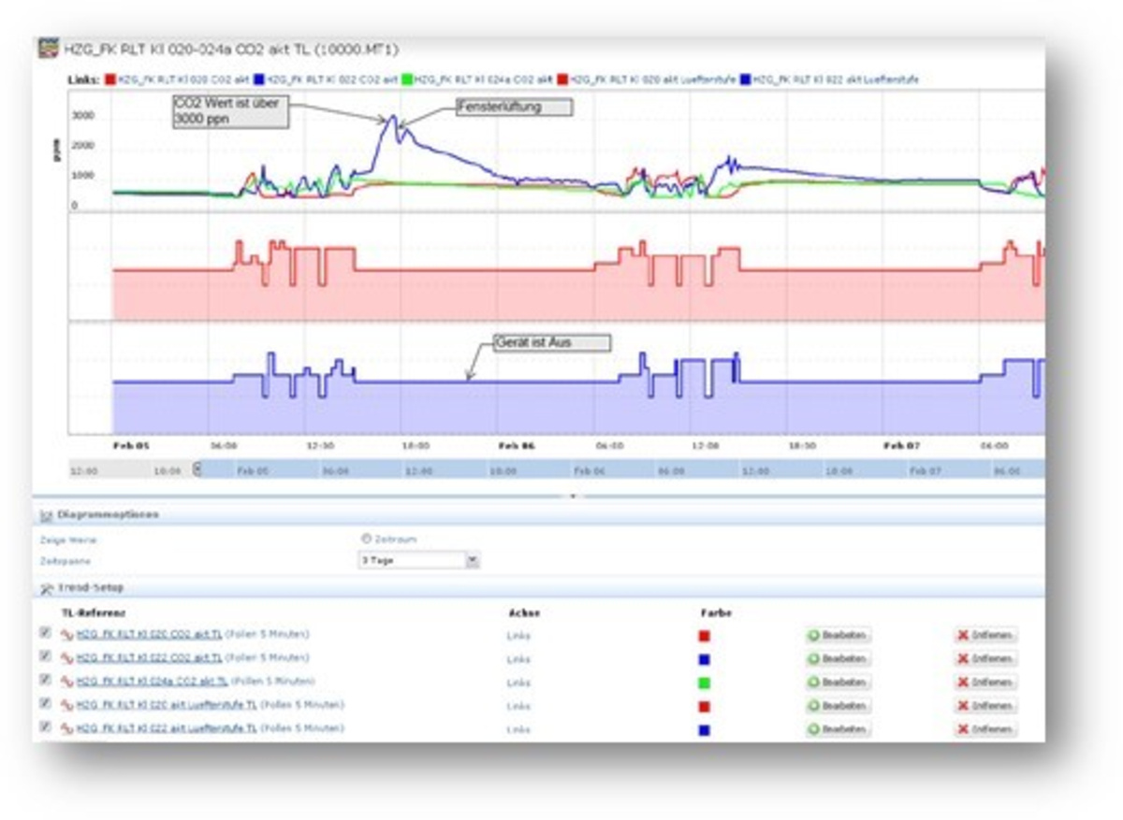Click the left handle of the timeline range selector

pos(197,469)
